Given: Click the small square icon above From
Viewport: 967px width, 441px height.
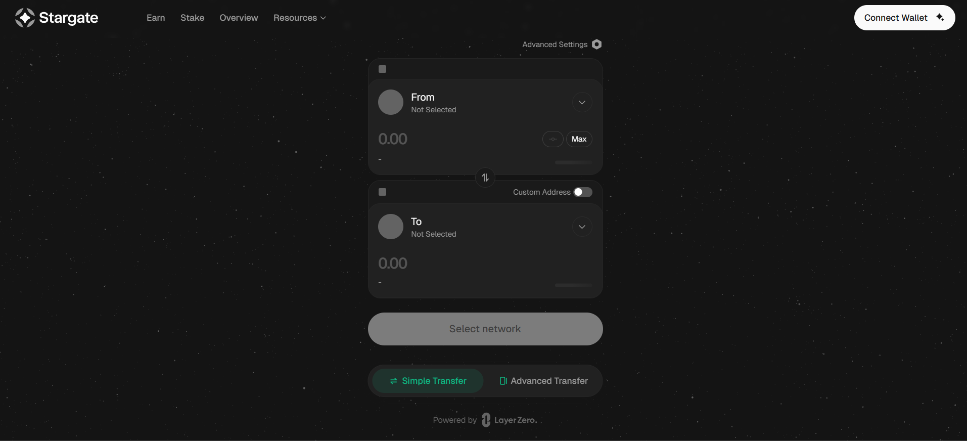Looking at the screenshot, I should tap(383, 69).
